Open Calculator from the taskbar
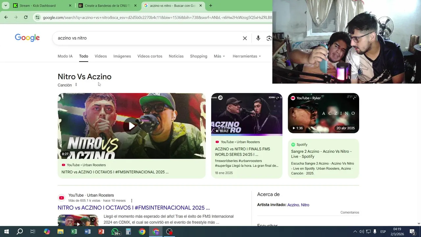Image resolution: width=421 pixels, height=237 pixels. [128, 231]
